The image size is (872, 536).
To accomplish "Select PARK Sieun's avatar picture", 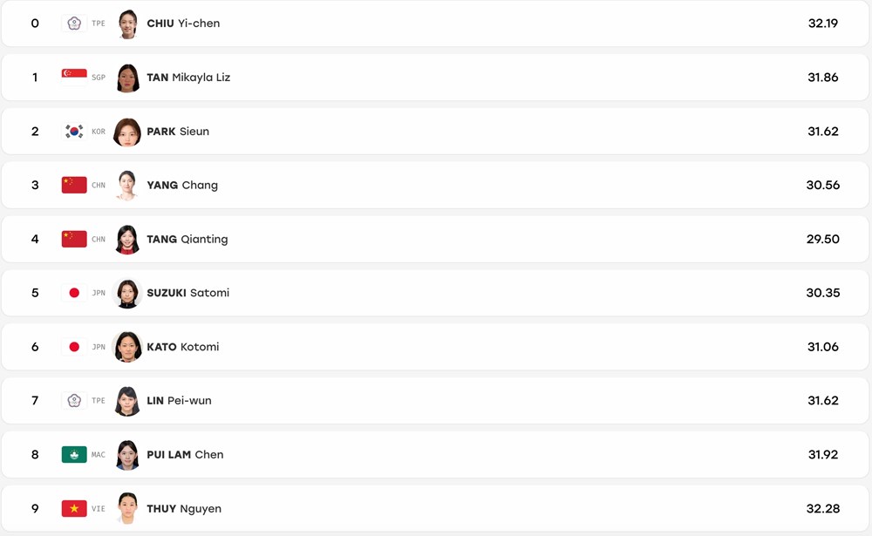I will pyautogui.click(x=127, y=132).
